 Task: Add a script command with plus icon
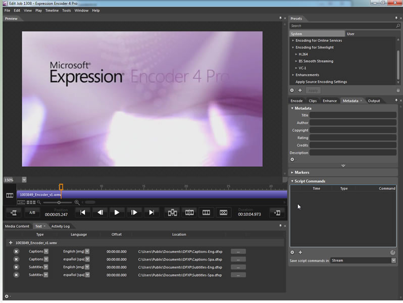click(x=300, y=252)
